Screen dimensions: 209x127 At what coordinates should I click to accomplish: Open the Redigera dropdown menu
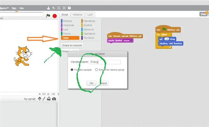click(4, 8)
